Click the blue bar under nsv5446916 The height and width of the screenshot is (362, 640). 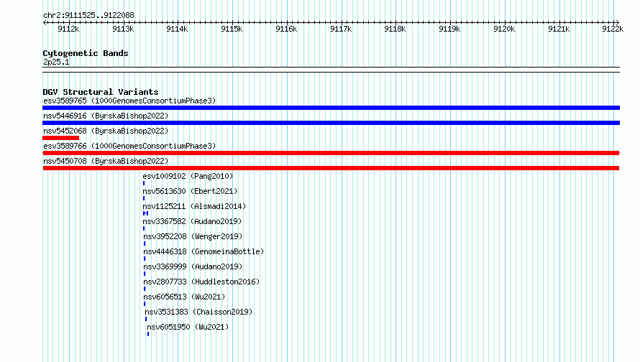tap(331, 123)
